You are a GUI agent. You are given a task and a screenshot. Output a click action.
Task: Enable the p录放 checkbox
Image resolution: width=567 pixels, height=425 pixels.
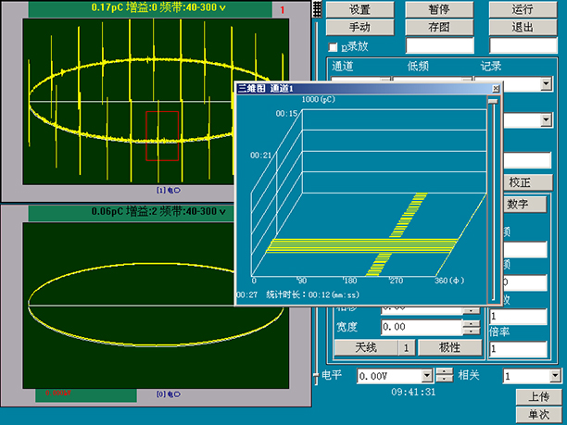click(x=334, y=46)
